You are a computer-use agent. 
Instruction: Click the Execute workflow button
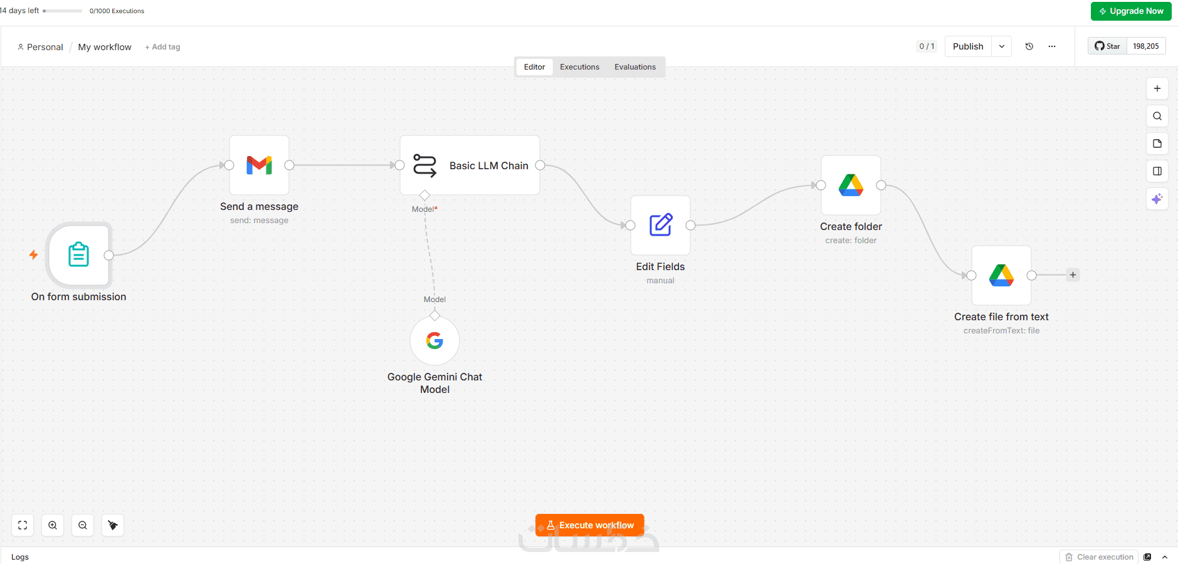pyautogui.click(x=589, y=525)
